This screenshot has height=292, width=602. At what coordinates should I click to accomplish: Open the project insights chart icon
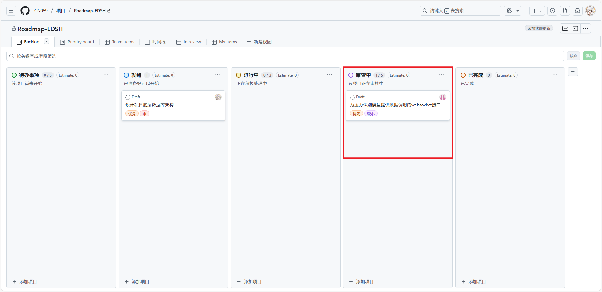tap(565, 29)
